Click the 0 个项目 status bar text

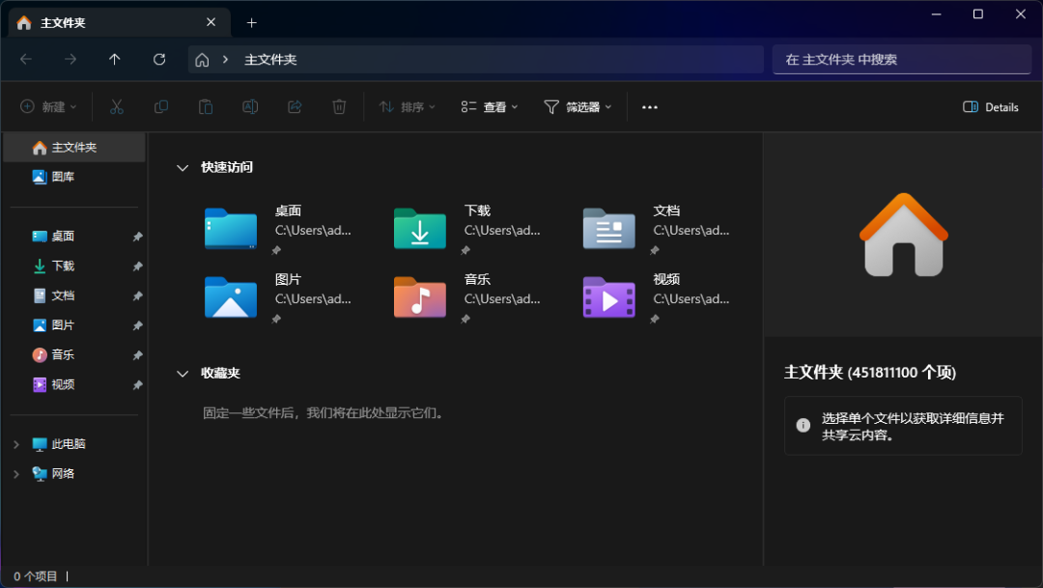36,576
